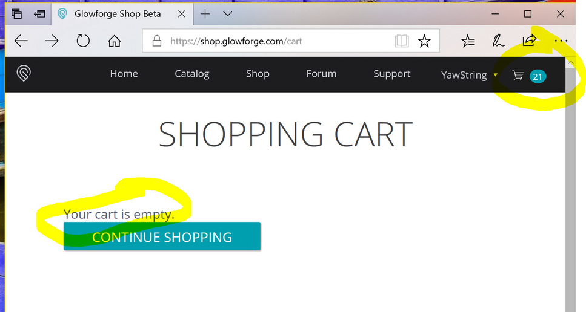Refresh the page
The image size is (586, 312).
coord(83,41)
